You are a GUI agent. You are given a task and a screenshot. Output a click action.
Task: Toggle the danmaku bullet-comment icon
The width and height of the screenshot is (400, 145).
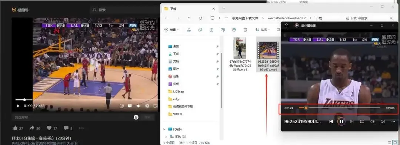(x=130, y=106)
